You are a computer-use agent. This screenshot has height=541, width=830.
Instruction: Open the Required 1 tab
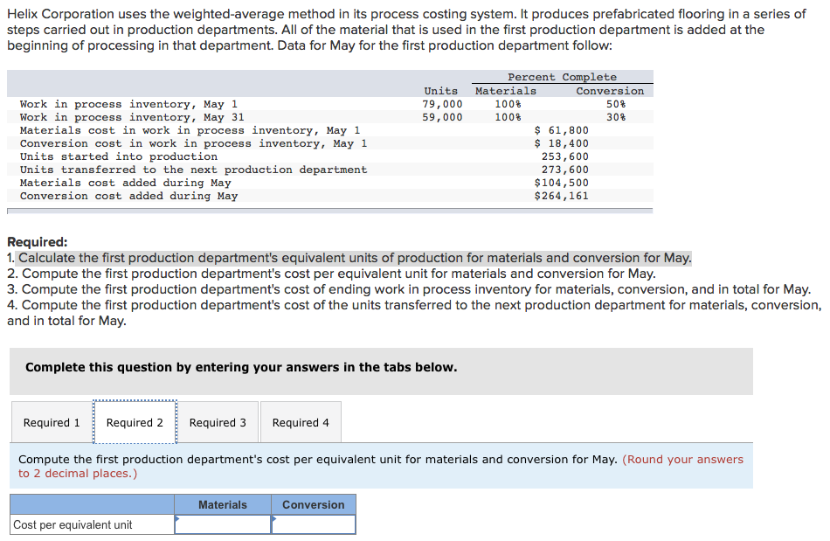tap(52, 422)
